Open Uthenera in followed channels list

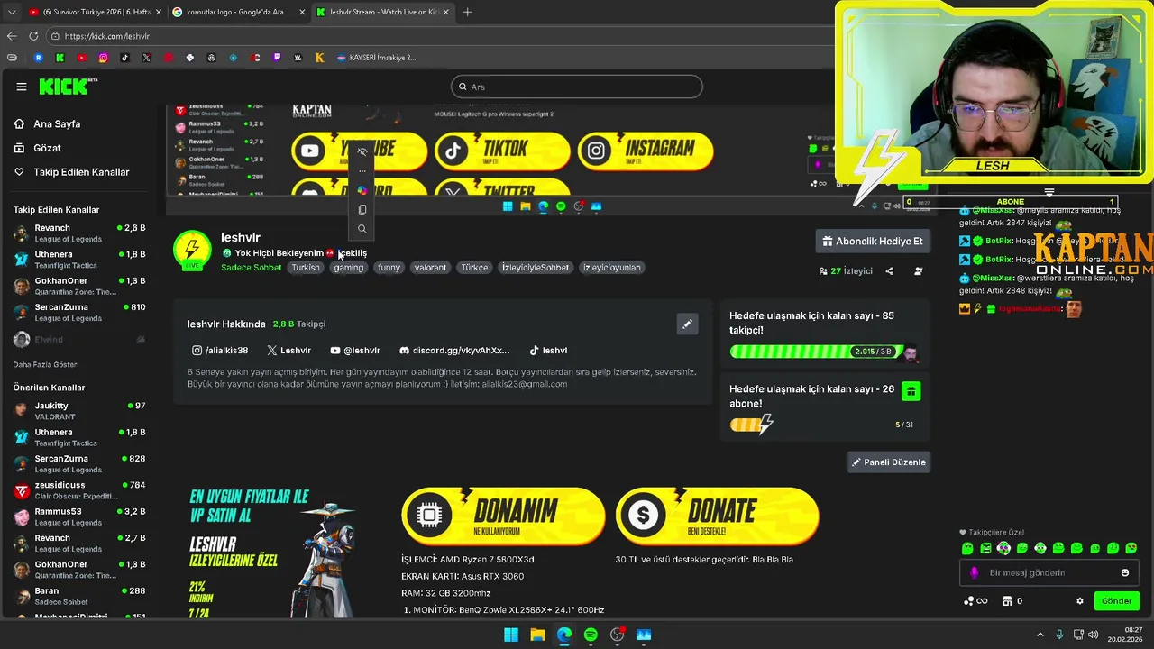79,260
